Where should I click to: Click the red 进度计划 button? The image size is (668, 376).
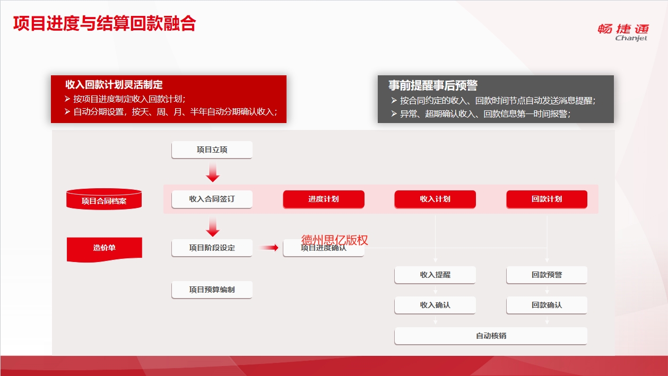(x=324, y=199)
